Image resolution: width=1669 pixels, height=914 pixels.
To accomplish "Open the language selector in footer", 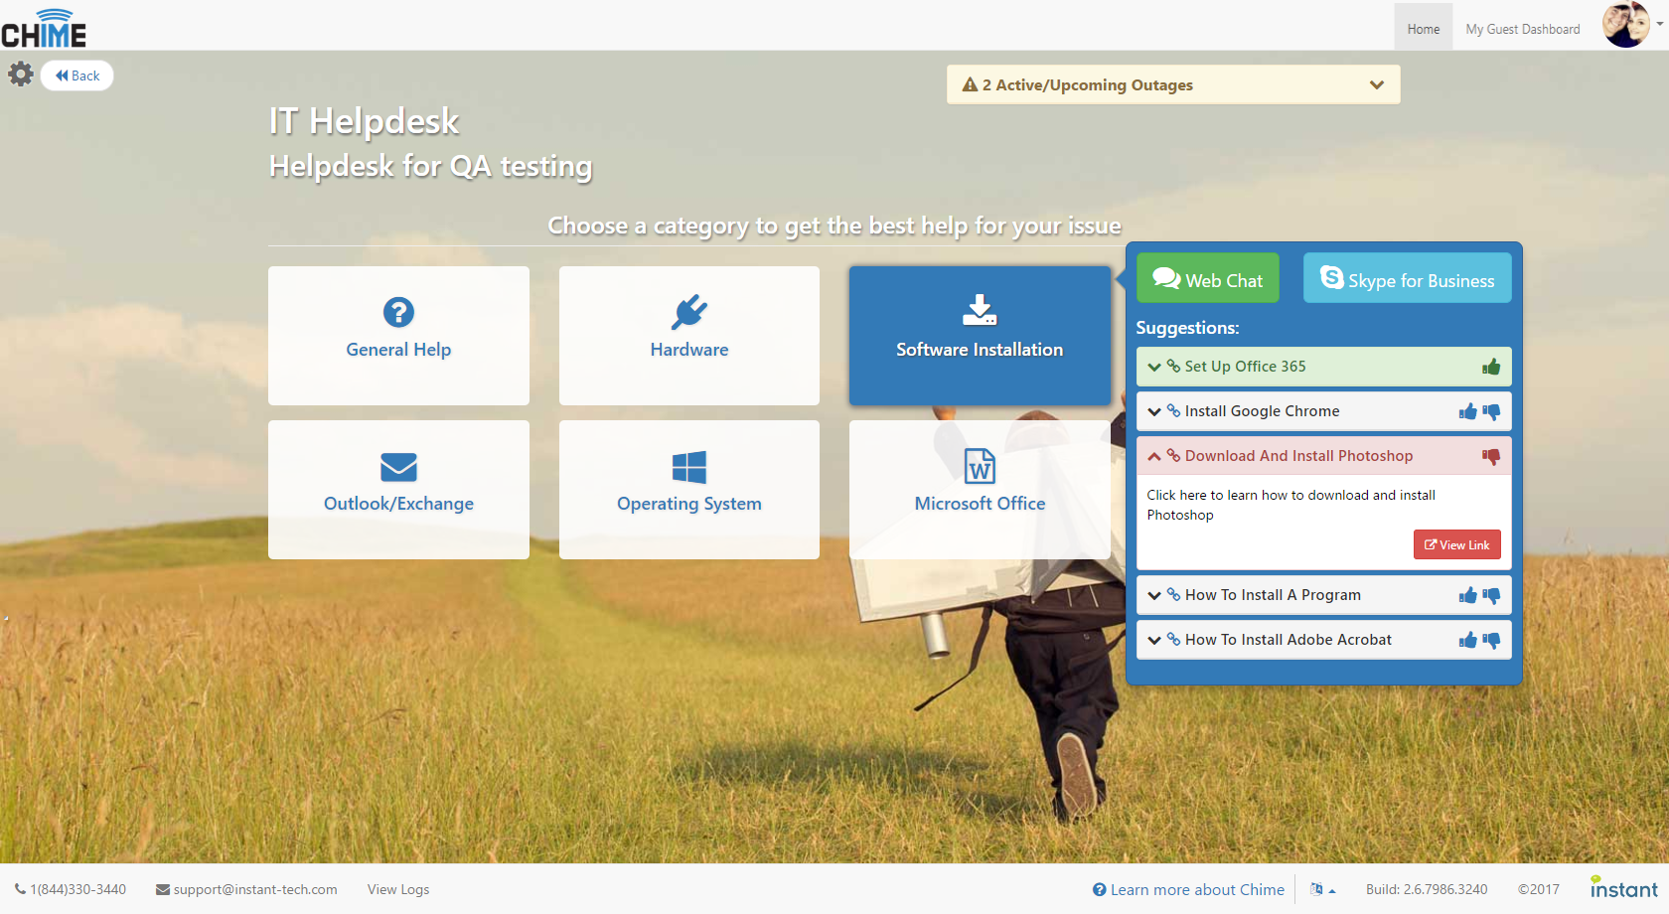I will tap(1322, 889).
